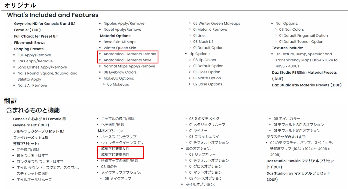Click the "翻訳" section label
The image size is (348, 189).
[x=11, y=101]
